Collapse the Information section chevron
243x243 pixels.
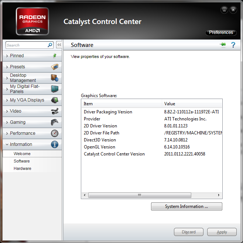point(7,144)
